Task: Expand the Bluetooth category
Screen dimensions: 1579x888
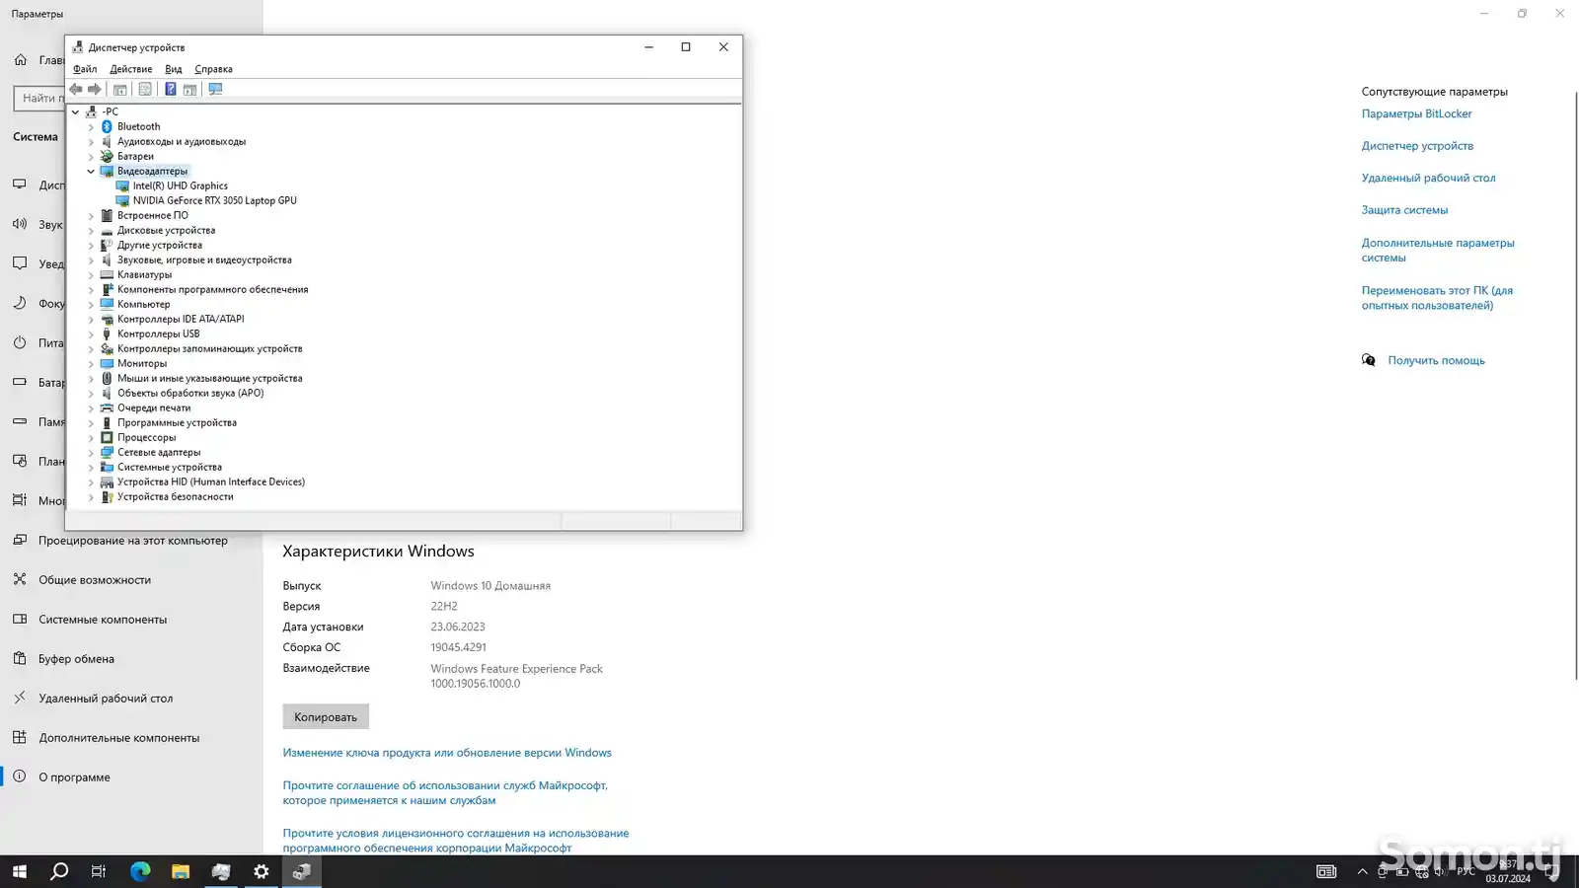Action: coord(91,126)
